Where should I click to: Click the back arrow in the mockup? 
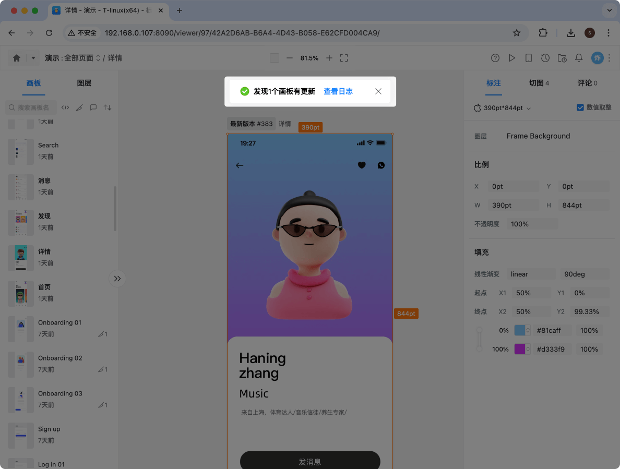(240, 165)
